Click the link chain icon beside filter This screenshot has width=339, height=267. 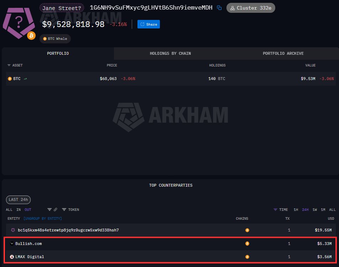click(56, 210)
